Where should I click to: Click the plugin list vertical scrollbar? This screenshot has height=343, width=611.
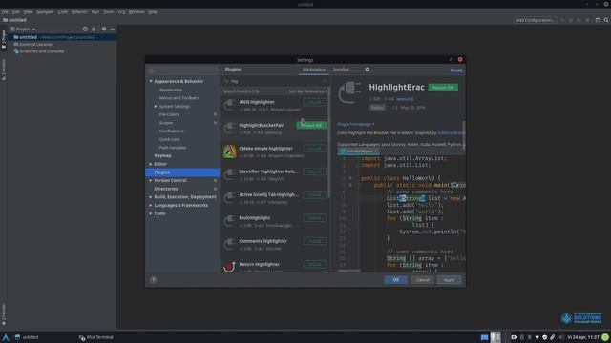click(x=329, y=142)
